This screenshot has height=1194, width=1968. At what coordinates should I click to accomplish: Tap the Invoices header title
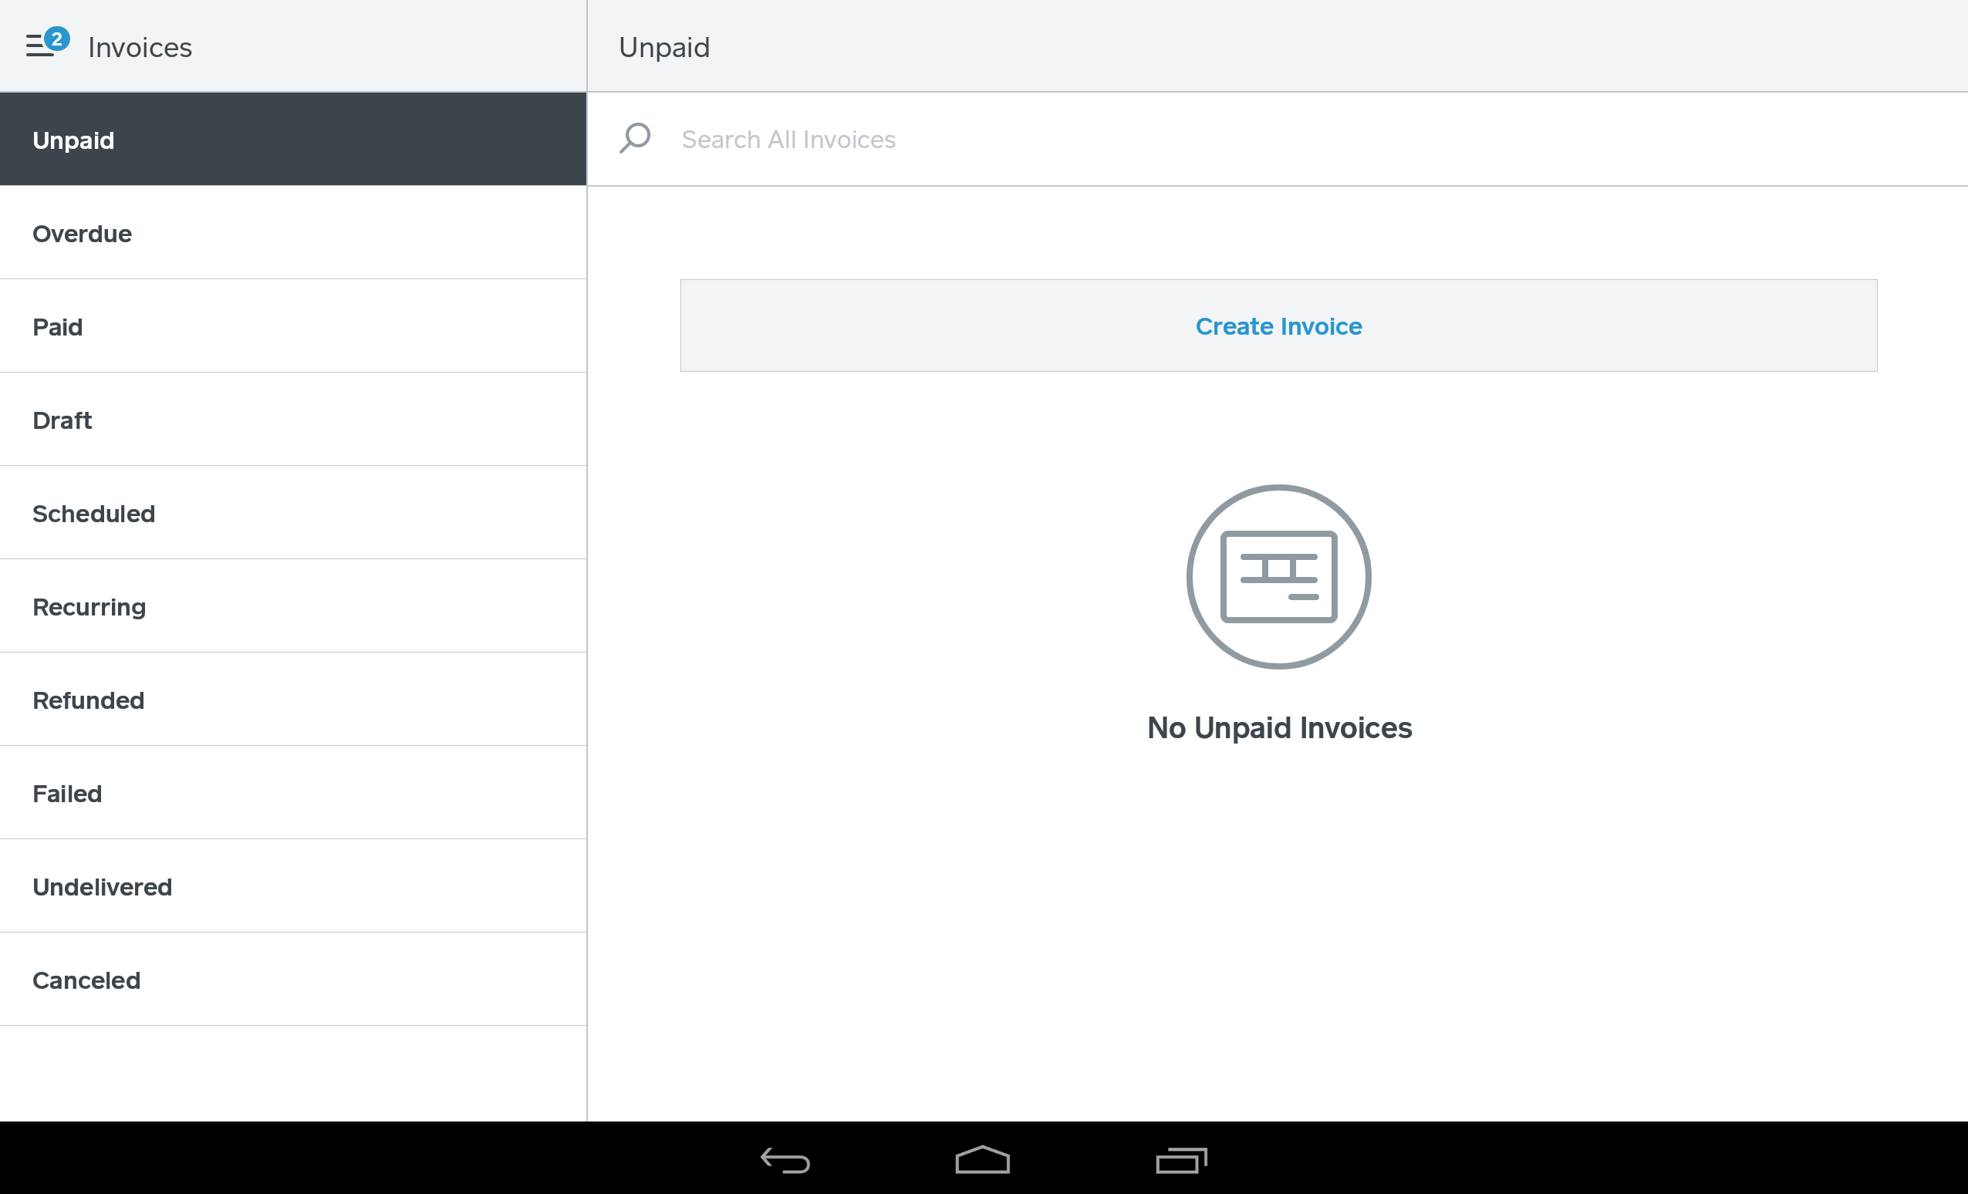pyautogui.click(x=140, y=48)
